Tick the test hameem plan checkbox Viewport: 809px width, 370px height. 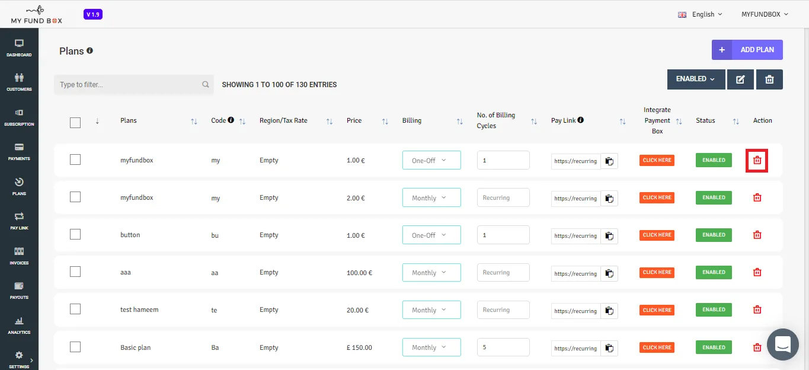point(75,309)
